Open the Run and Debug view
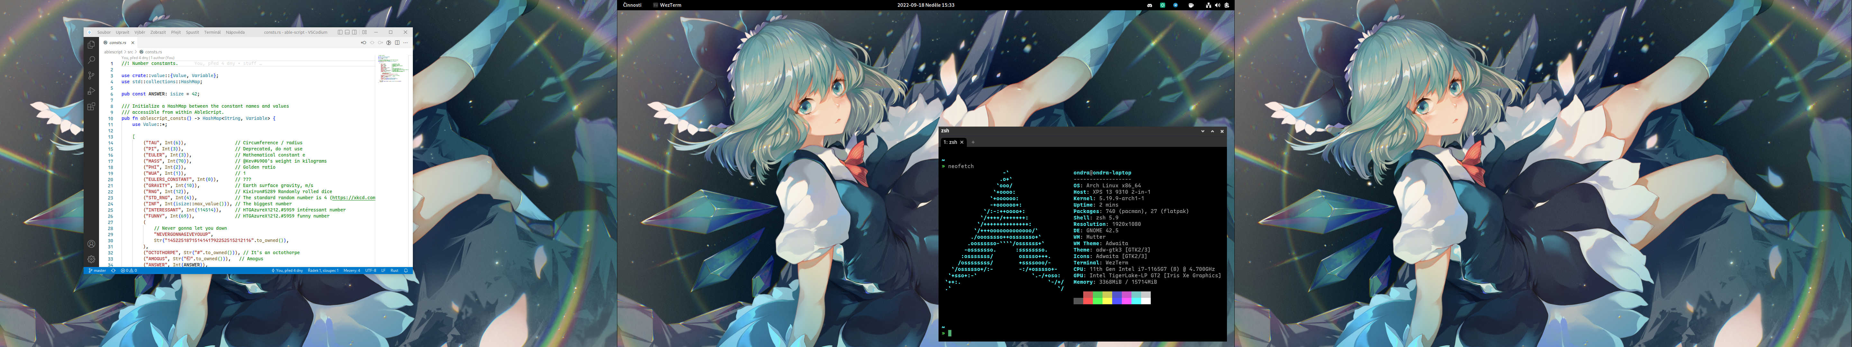Image resolution: width=1852 pixels, height=347 pixels. (x=91, y=91)
